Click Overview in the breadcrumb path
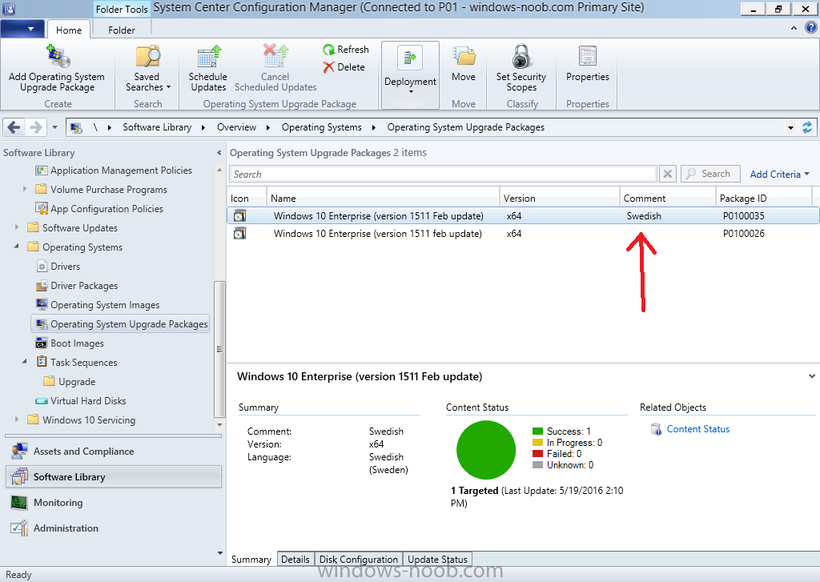Viewport: 820px width, 582px height. (x=236, y=127)
